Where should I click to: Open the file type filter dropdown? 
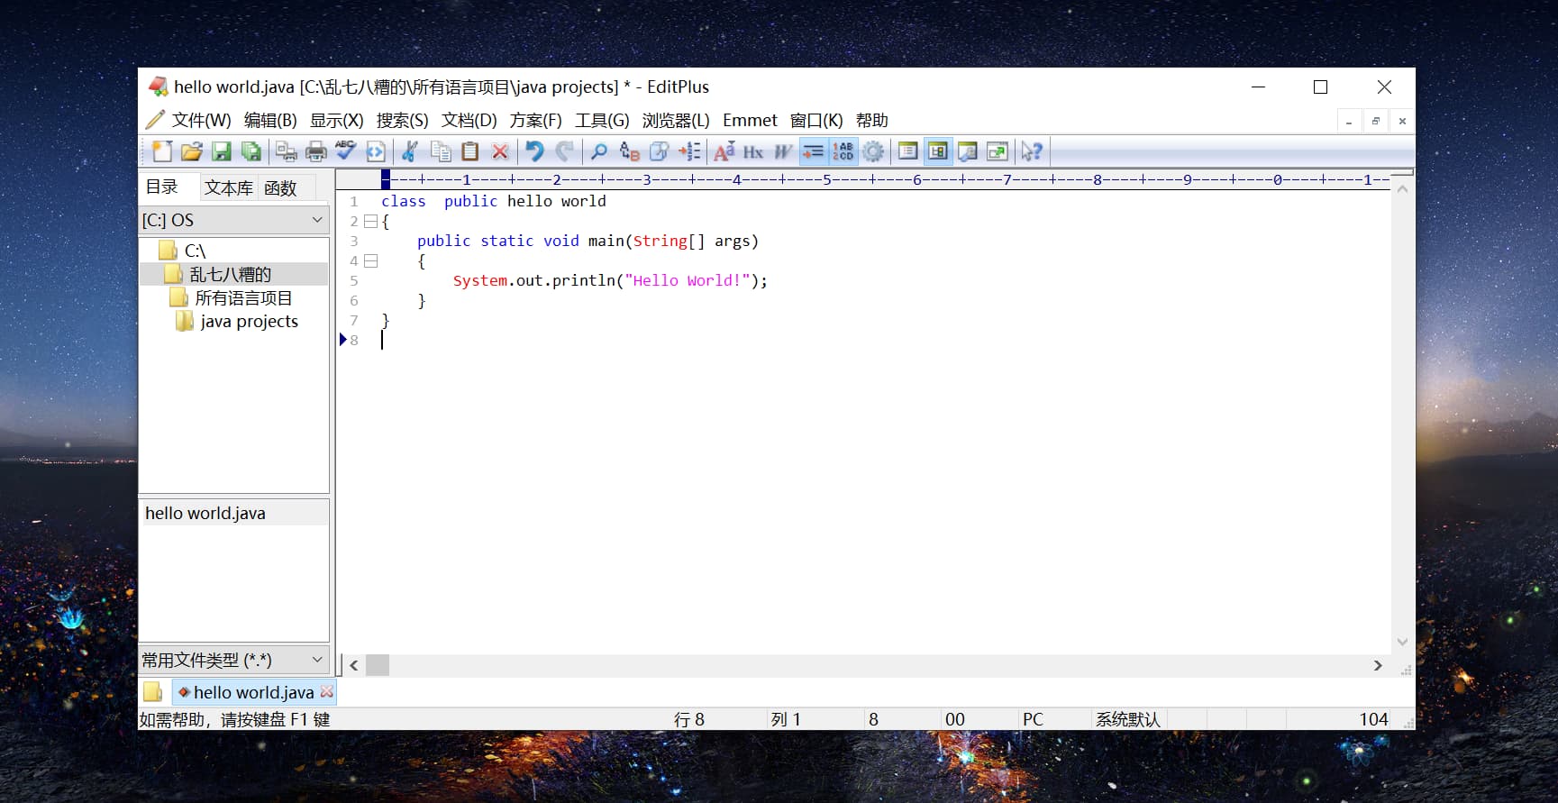317,660
